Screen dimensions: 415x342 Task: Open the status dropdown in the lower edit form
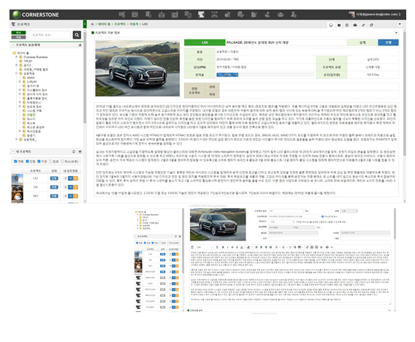tap(349, 211)
